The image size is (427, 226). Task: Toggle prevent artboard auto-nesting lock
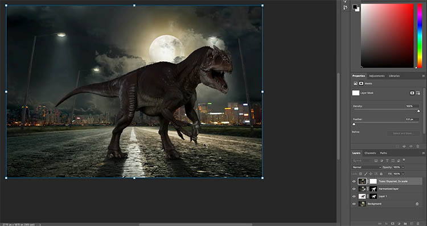pyautogui.click(x=376, y=174)
